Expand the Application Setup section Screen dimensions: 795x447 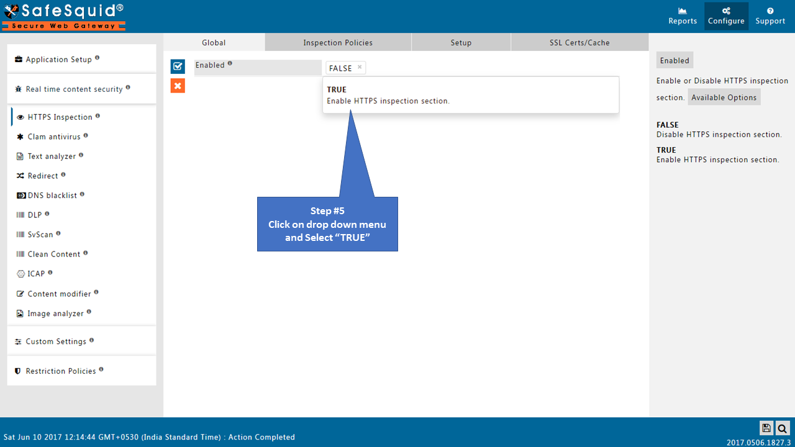point(58,60)
